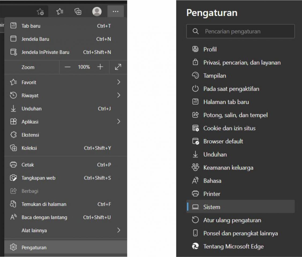Click the Collections icon in the toolbar
This screenshot has width=302, height=257.
(78, 12)
